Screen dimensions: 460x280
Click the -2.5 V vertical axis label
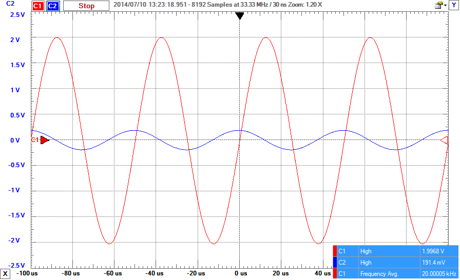17,265
